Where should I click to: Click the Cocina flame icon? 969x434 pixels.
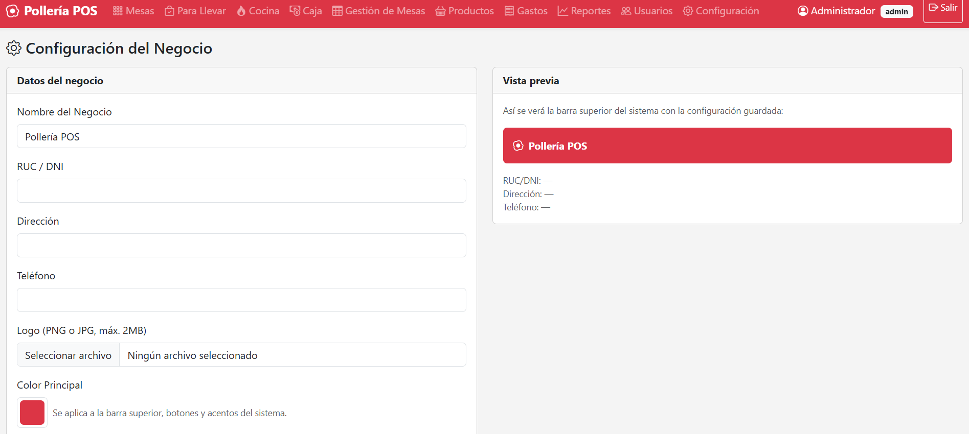click(x=241, y=11)
